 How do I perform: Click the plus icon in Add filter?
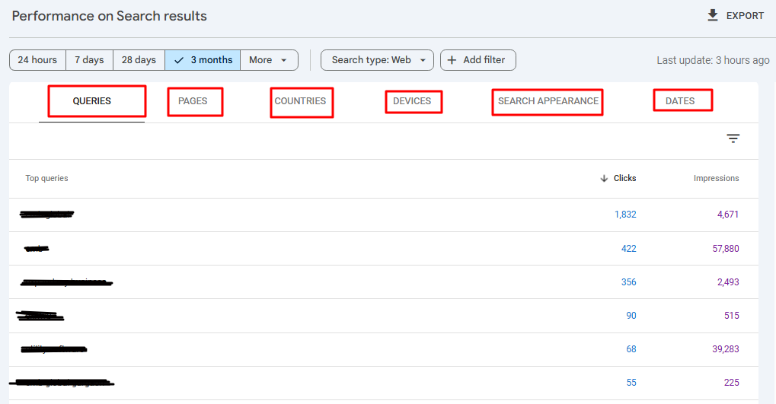(x=452, y=60)
